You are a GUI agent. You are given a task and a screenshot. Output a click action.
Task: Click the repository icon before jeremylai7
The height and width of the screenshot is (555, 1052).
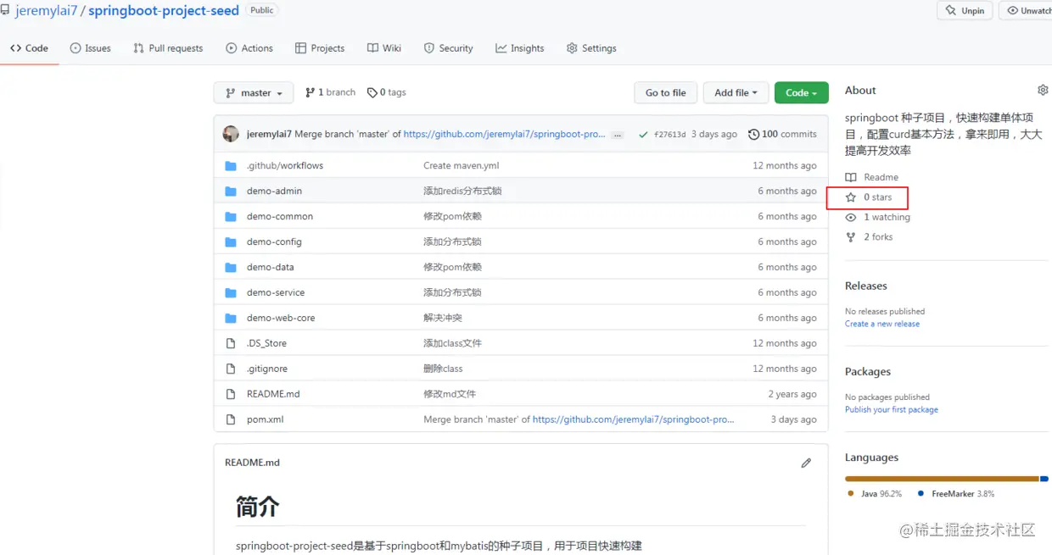pos(5,10)
